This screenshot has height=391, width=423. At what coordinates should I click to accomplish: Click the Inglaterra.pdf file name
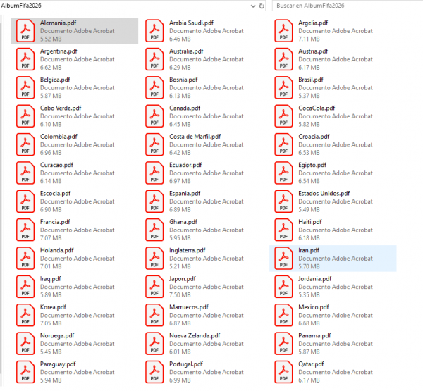(188, 251)
